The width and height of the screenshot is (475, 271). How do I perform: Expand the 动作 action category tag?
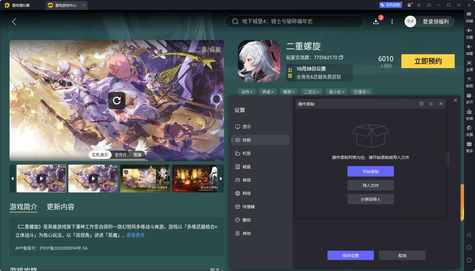pyautogui.click(x=247, y=92)
